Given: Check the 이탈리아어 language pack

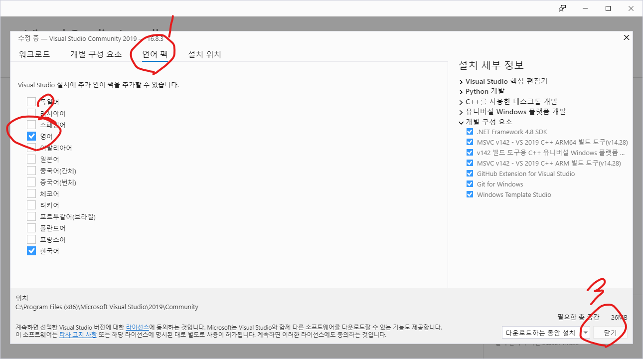Looking at the screenshot, I should tap(31, 148).
